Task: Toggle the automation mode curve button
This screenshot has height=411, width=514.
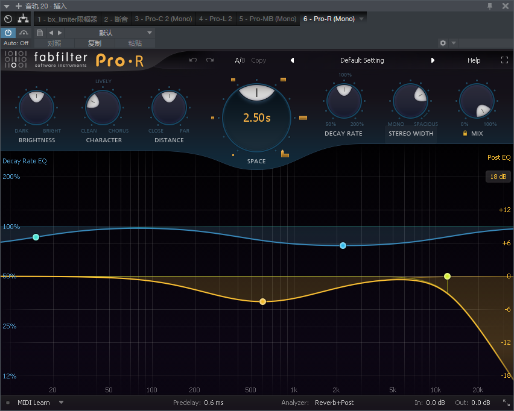Action: (24, 33)
